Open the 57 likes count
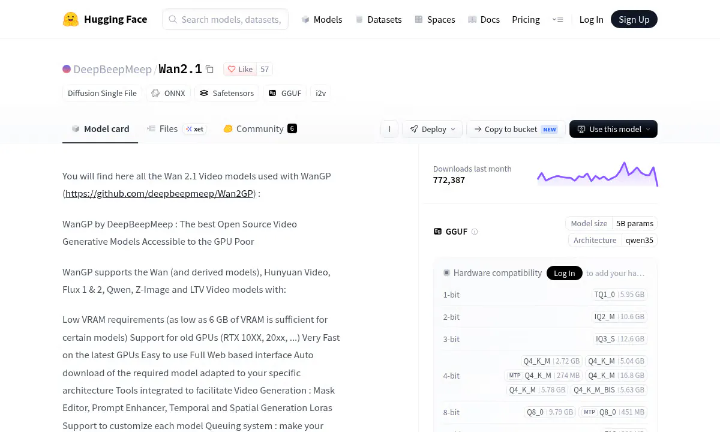The height and width of the screenshot is (432, 720). [x=265, y=69]
